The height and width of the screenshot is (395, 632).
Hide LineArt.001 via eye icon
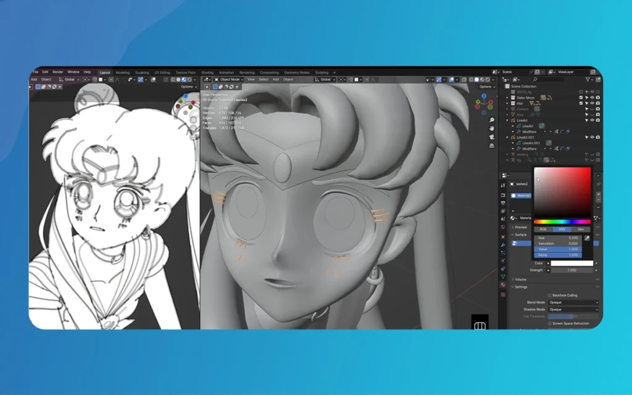coord(592,137)
